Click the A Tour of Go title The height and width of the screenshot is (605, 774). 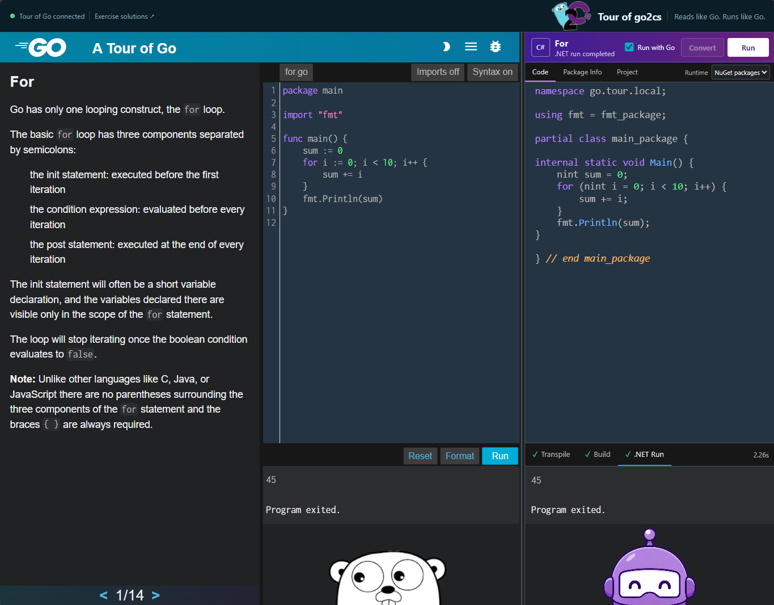(x=134, y=48)
